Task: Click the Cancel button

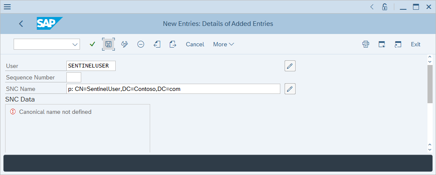Action: (195, 44)
